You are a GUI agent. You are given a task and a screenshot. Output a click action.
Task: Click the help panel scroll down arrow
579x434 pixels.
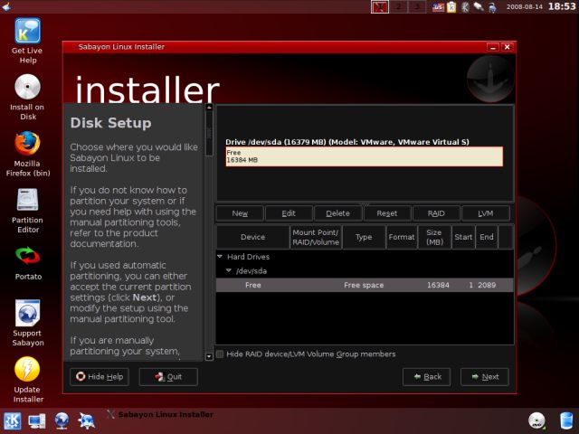click(209, 356)
